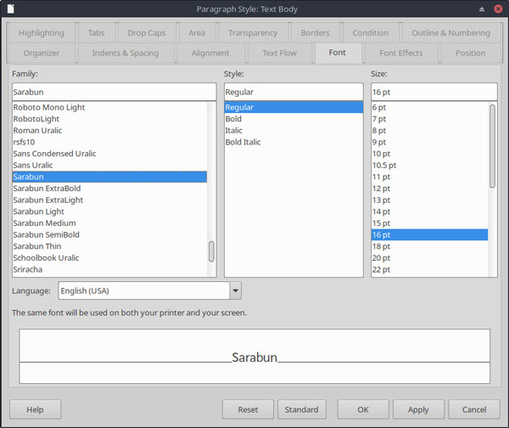Open the Indents & Spacing tab
Viewport: 509px width, 428px height.
click(x=126, y=53)
